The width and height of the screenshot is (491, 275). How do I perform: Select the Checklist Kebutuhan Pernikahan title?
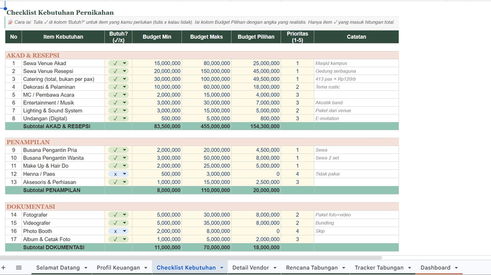pyautogui.click(x=60, y=12)
